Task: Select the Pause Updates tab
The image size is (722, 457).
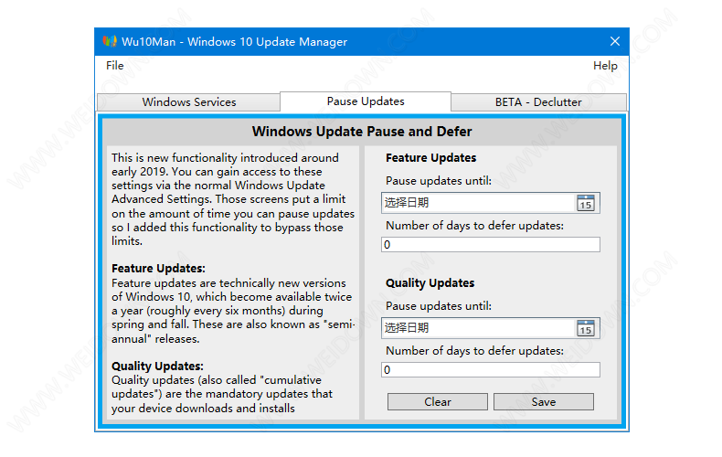Action: click(x=366, y=101)
